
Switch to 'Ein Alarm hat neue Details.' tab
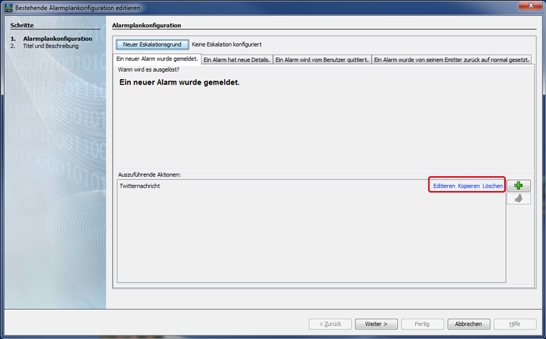tap(236, 60)
